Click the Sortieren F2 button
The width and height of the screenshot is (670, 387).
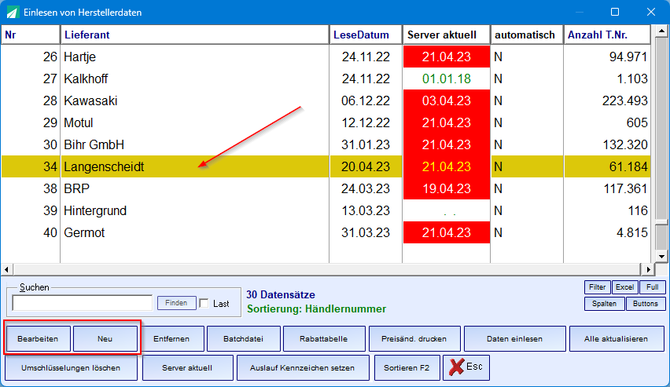407,368
